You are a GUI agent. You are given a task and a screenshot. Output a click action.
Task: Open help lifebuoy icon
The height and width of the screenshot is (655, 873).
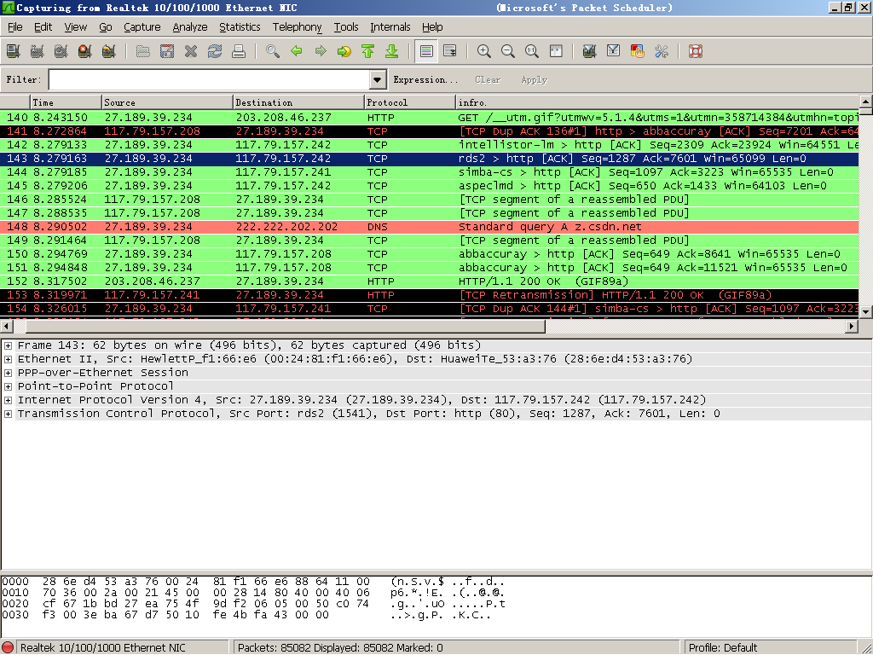696,52
